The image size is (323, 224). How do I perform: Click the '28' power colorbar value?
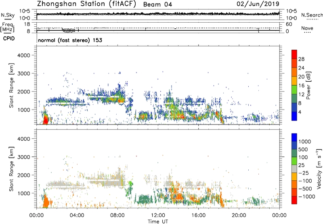click(x=301, y=59)
